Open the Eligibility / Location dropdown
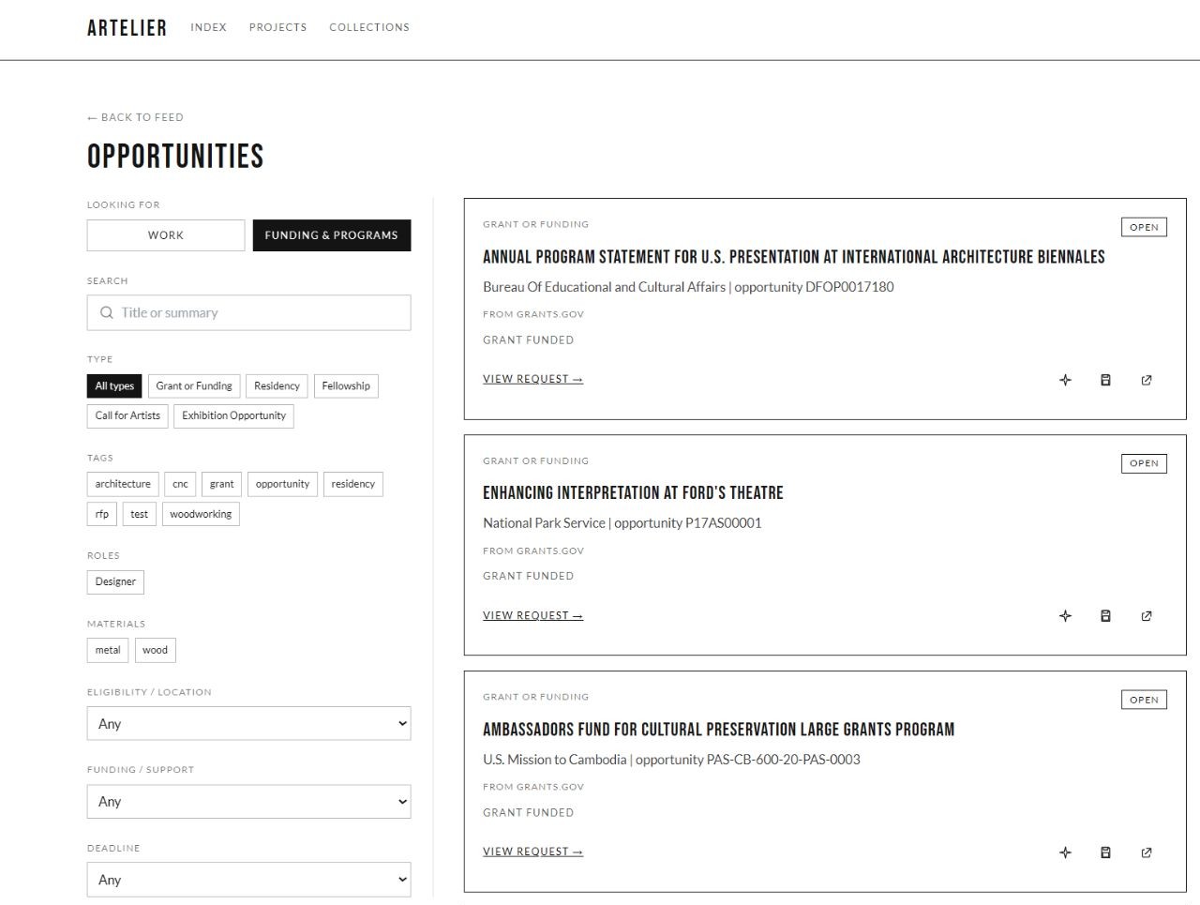Viewport: 1200px width, 905px height. (x=248, y=724)
